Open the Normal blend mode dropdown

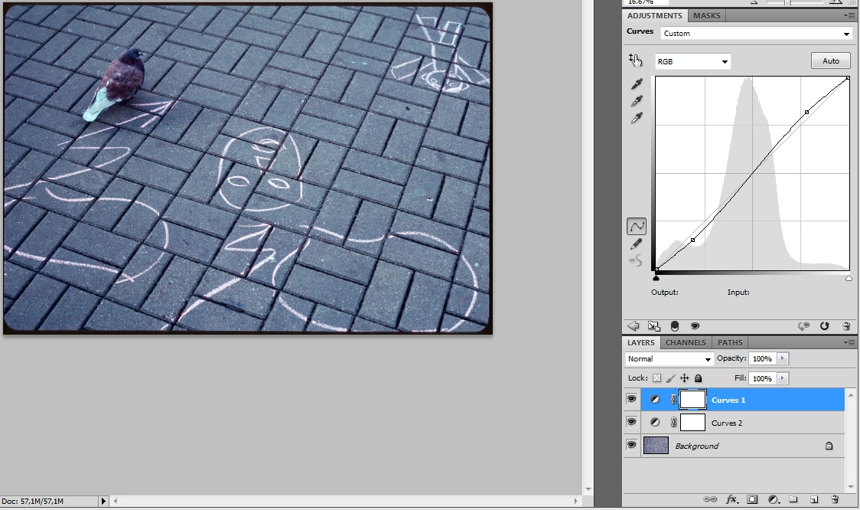pyautogui.click(x=669, y=358)
